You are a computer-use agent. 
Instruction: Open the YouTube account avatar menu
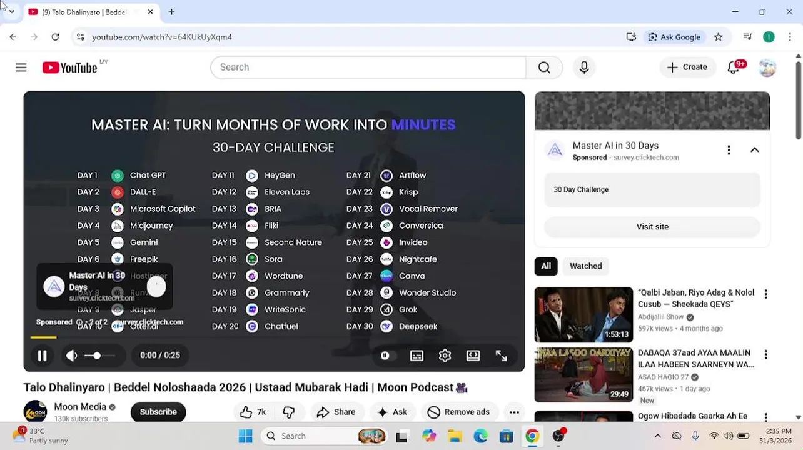click(767, 67)
